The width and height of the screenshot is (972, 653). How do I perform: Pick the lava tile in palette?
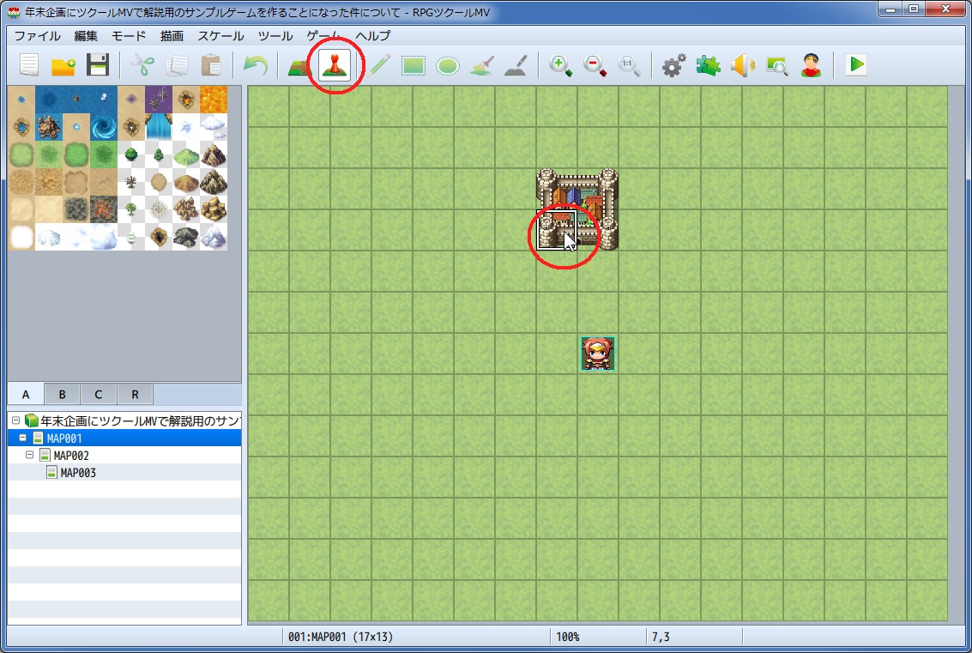point(214,100)
